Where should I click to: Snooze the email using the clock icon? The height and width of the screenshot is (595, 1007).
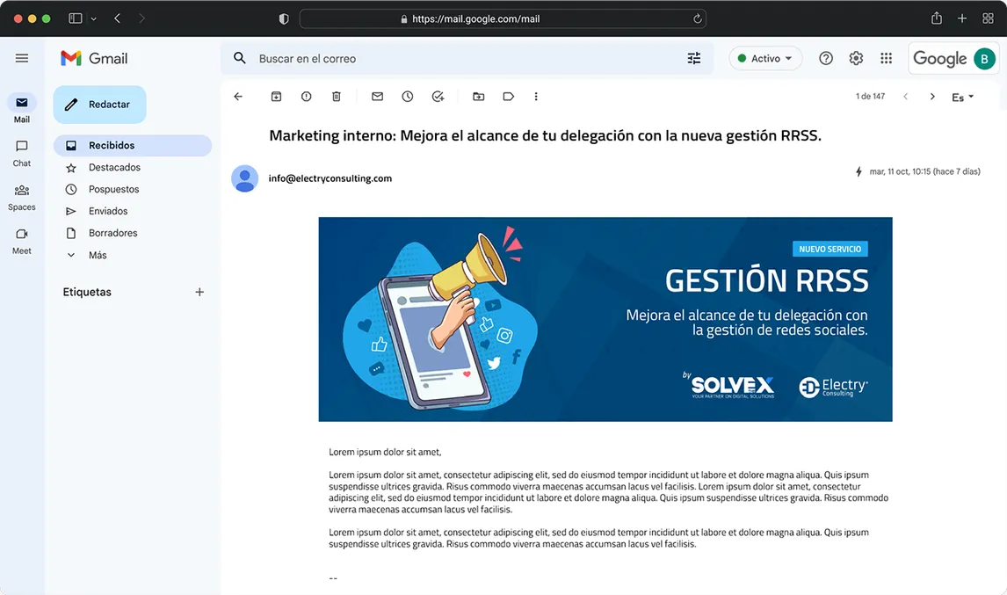click(x=408, y=97)
